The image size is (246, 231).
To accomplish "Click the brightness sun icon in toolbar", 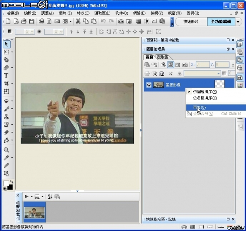I will click(x=146, y=21).
